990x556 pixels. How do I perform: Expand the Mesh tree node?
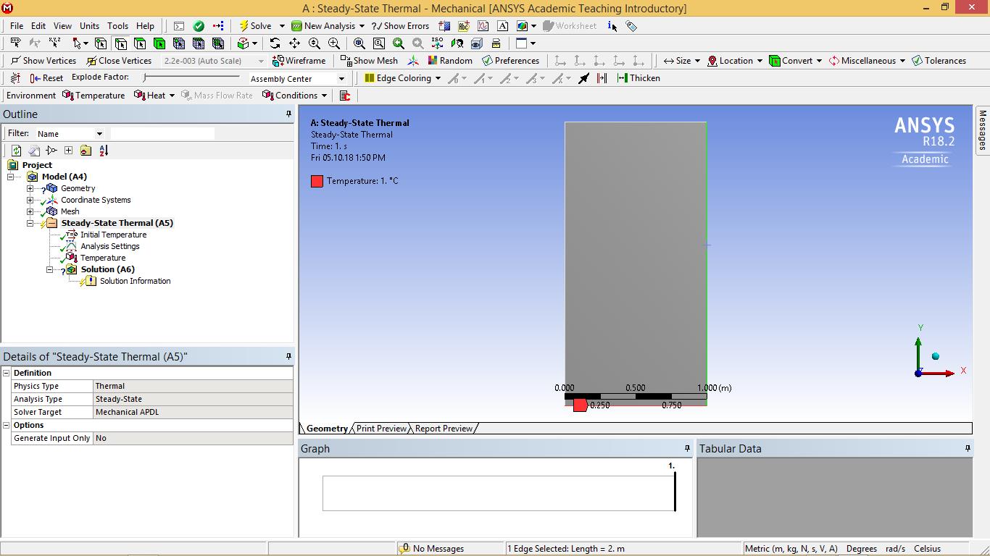pos(30,211)
